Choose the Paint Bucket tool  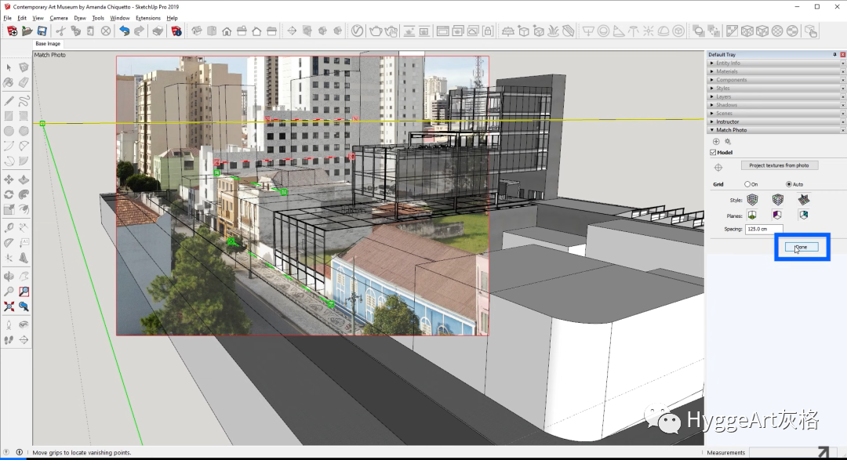[9, 82]
